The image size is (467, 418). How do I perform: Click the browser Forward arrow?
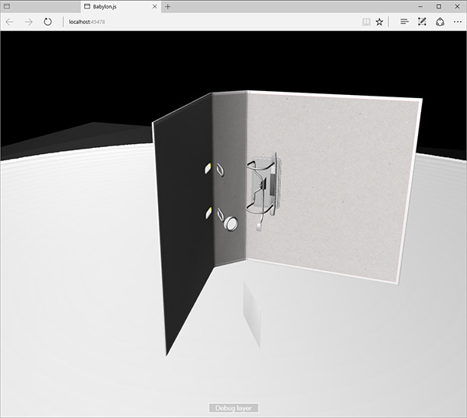29,22
